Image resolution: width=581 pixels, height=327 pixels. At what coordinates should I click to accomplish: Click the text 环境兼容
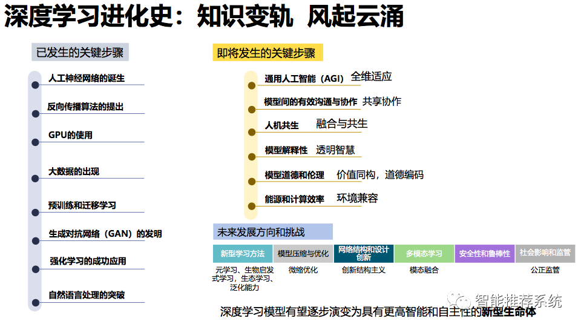click(x=357, y=199)
